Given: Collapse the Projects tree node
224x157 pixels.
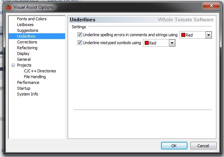Looking at the screenshot, I should pyautogui.click(x=13, y=65).
